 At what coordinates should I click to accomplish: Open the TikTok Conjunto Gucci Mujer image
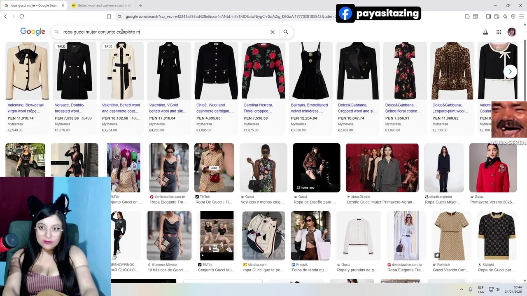(217, 236)
